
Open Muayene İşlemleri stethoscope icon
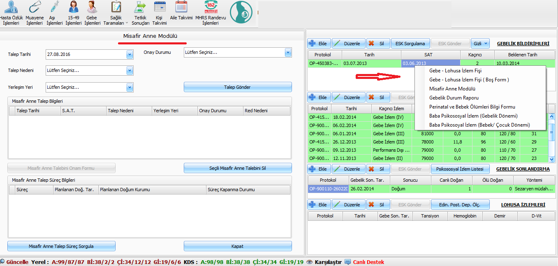[35, 7]
